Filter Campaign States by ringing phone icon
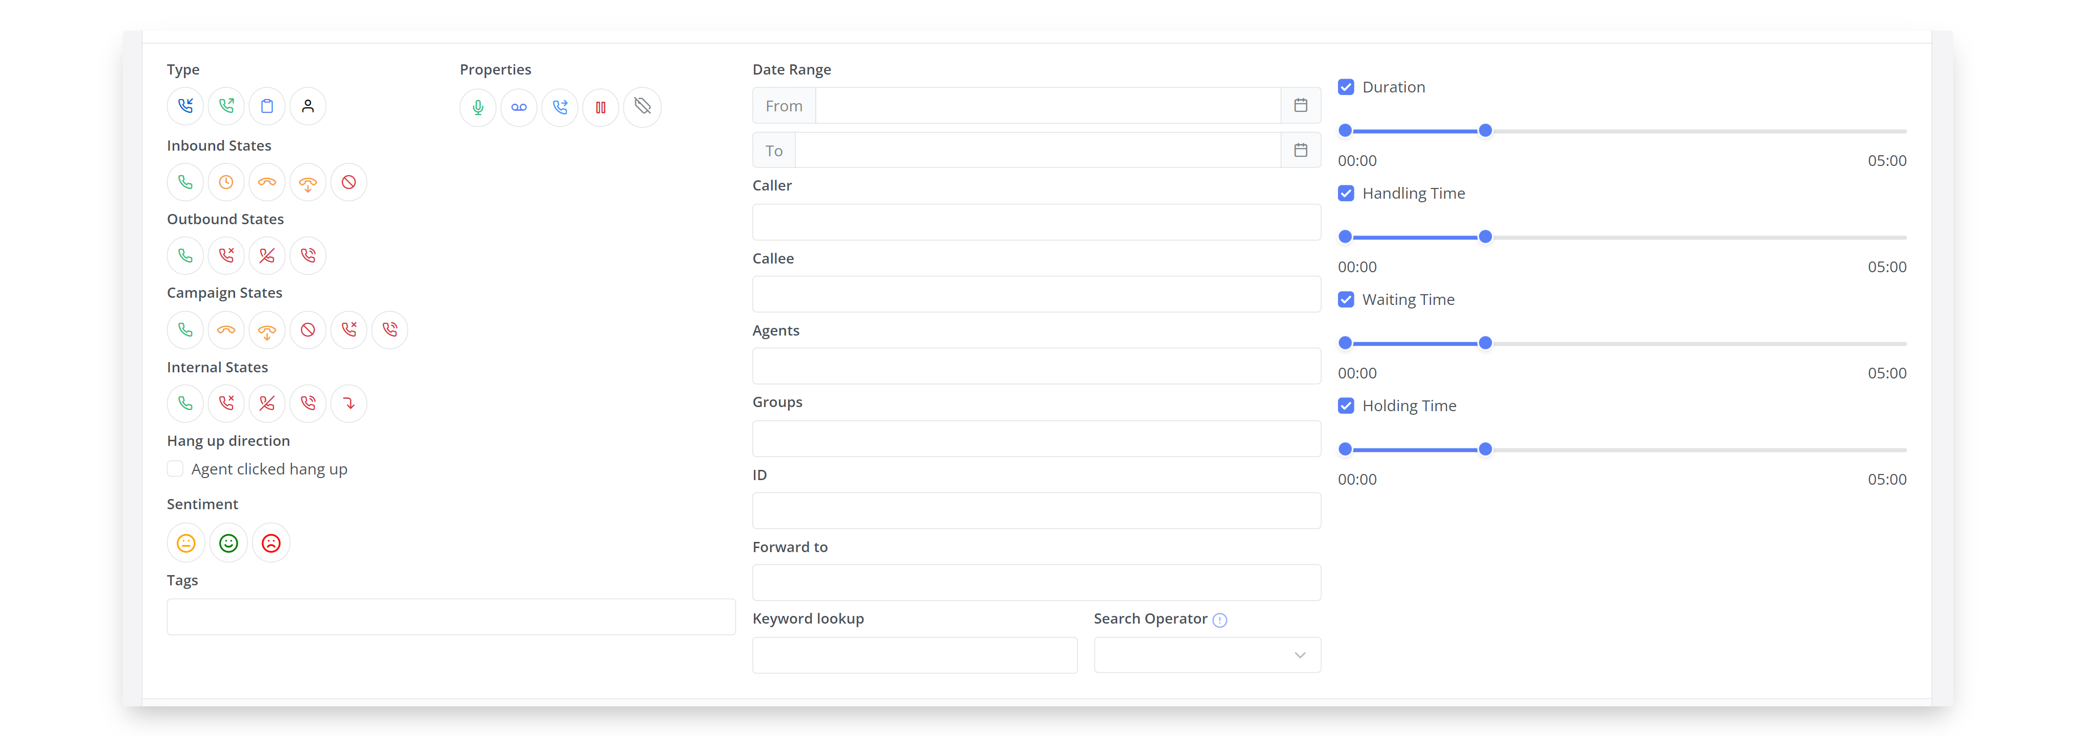The height and width of the screenshot is (737, 2076). [390, 330]
